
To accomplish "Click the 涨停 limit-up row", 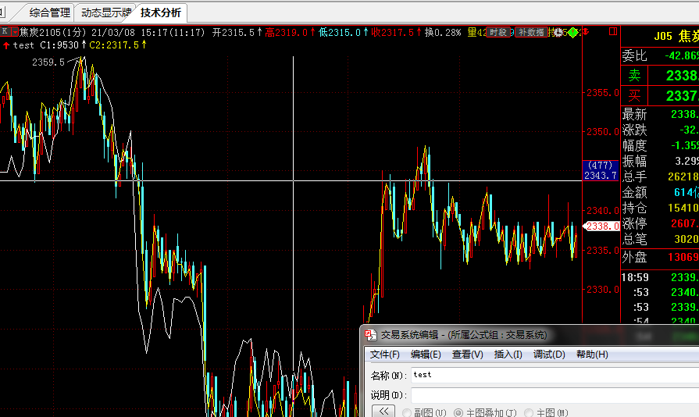I will click(660, 223).
